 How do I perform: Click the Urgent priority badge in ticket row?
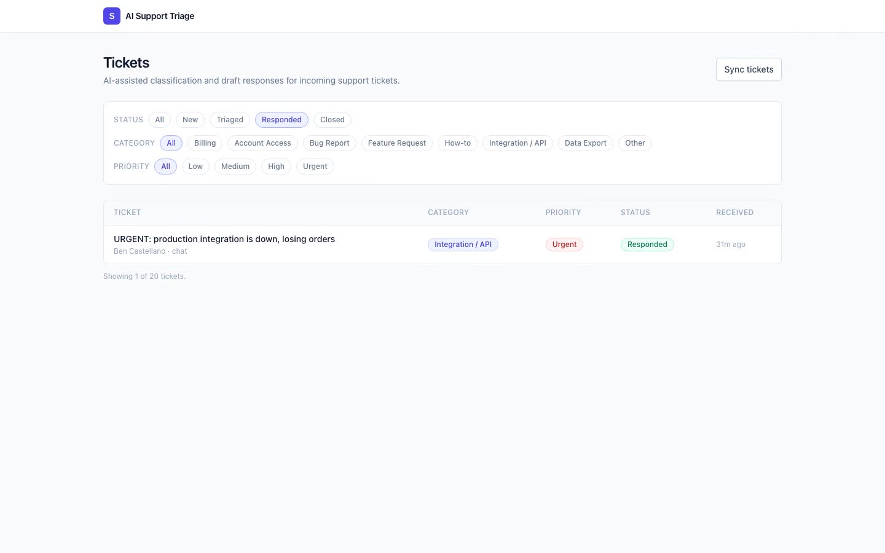564,245
